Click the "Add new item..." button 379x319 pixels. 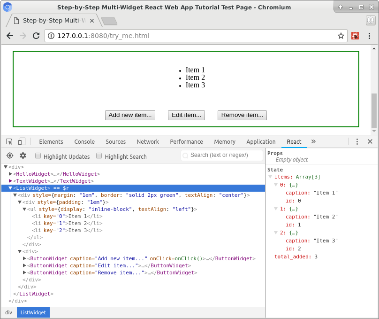[130, 115]
